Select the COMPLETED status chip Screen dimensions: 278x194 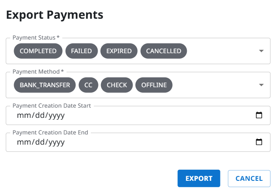[x=38, y=51]
